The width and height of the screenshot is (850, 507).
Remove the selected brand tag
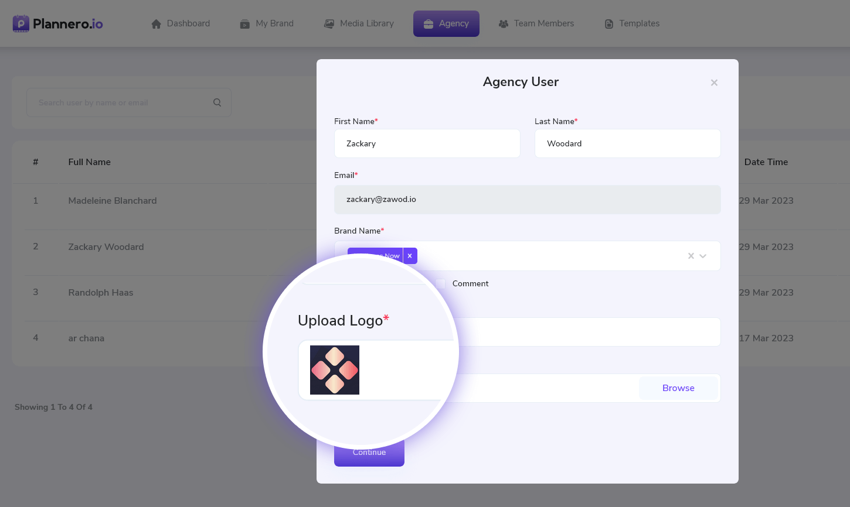coord(410,256)
